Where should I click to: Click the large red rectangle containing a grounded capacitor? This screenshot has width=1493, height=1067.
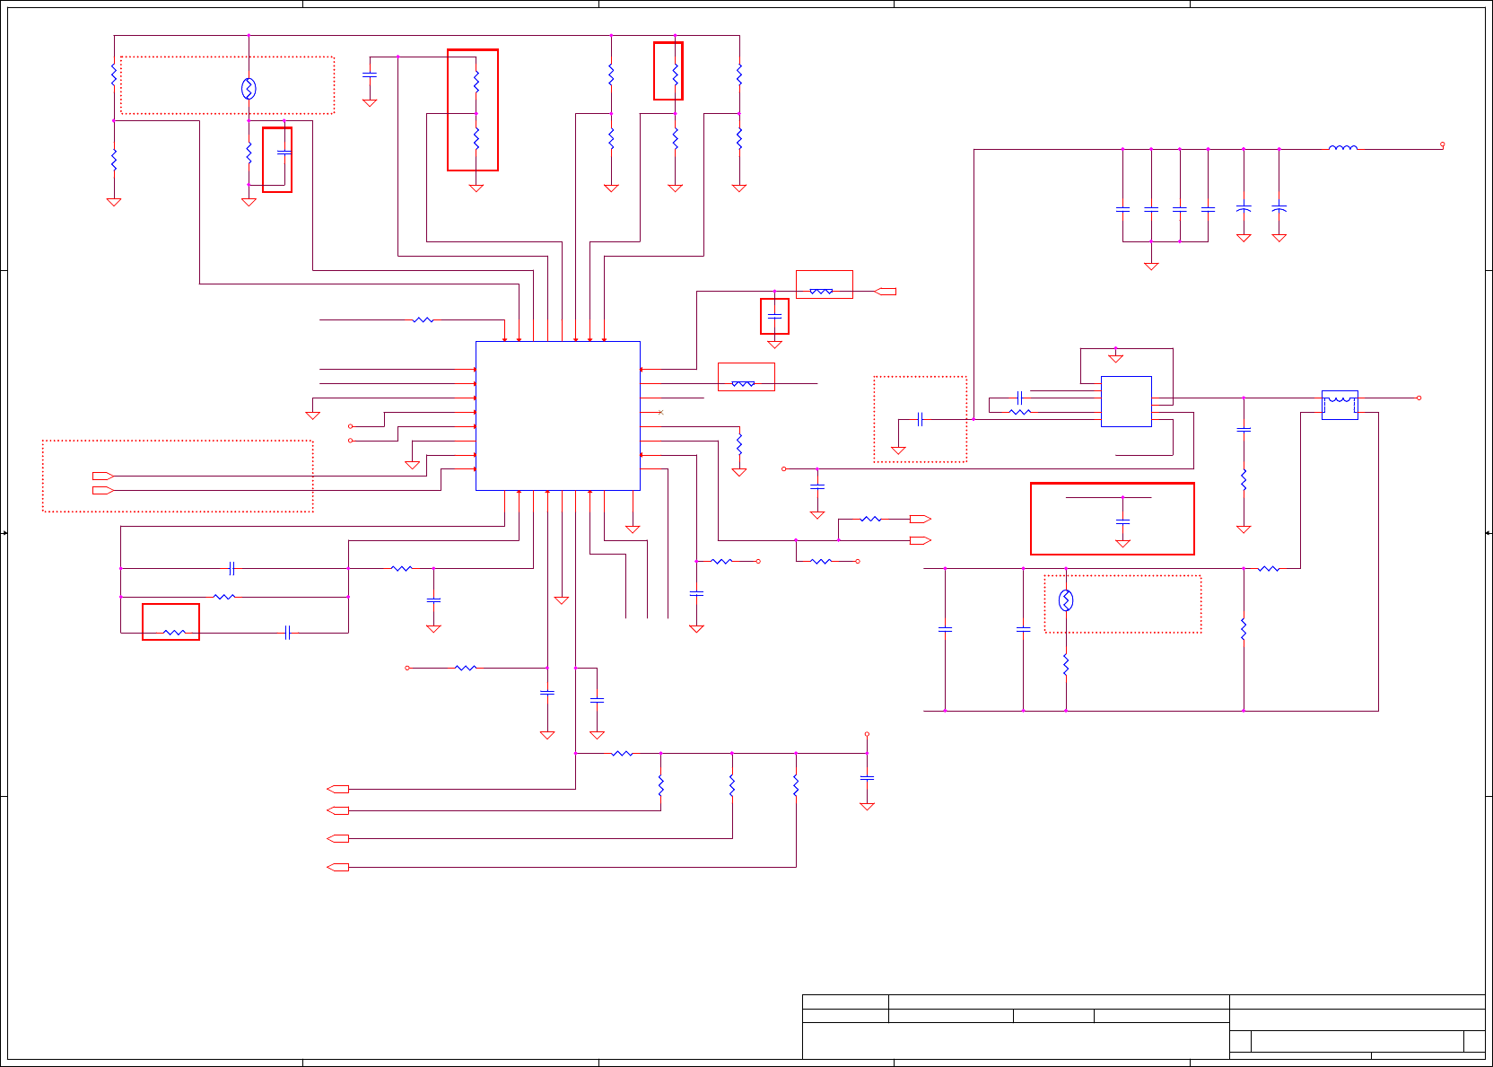click(x=1113, y=519)
